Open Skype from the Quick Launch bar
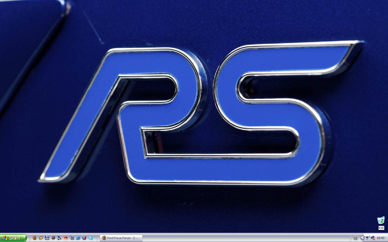Image resolution: width=388 pixels, height=242 pixels. (91, 238)
